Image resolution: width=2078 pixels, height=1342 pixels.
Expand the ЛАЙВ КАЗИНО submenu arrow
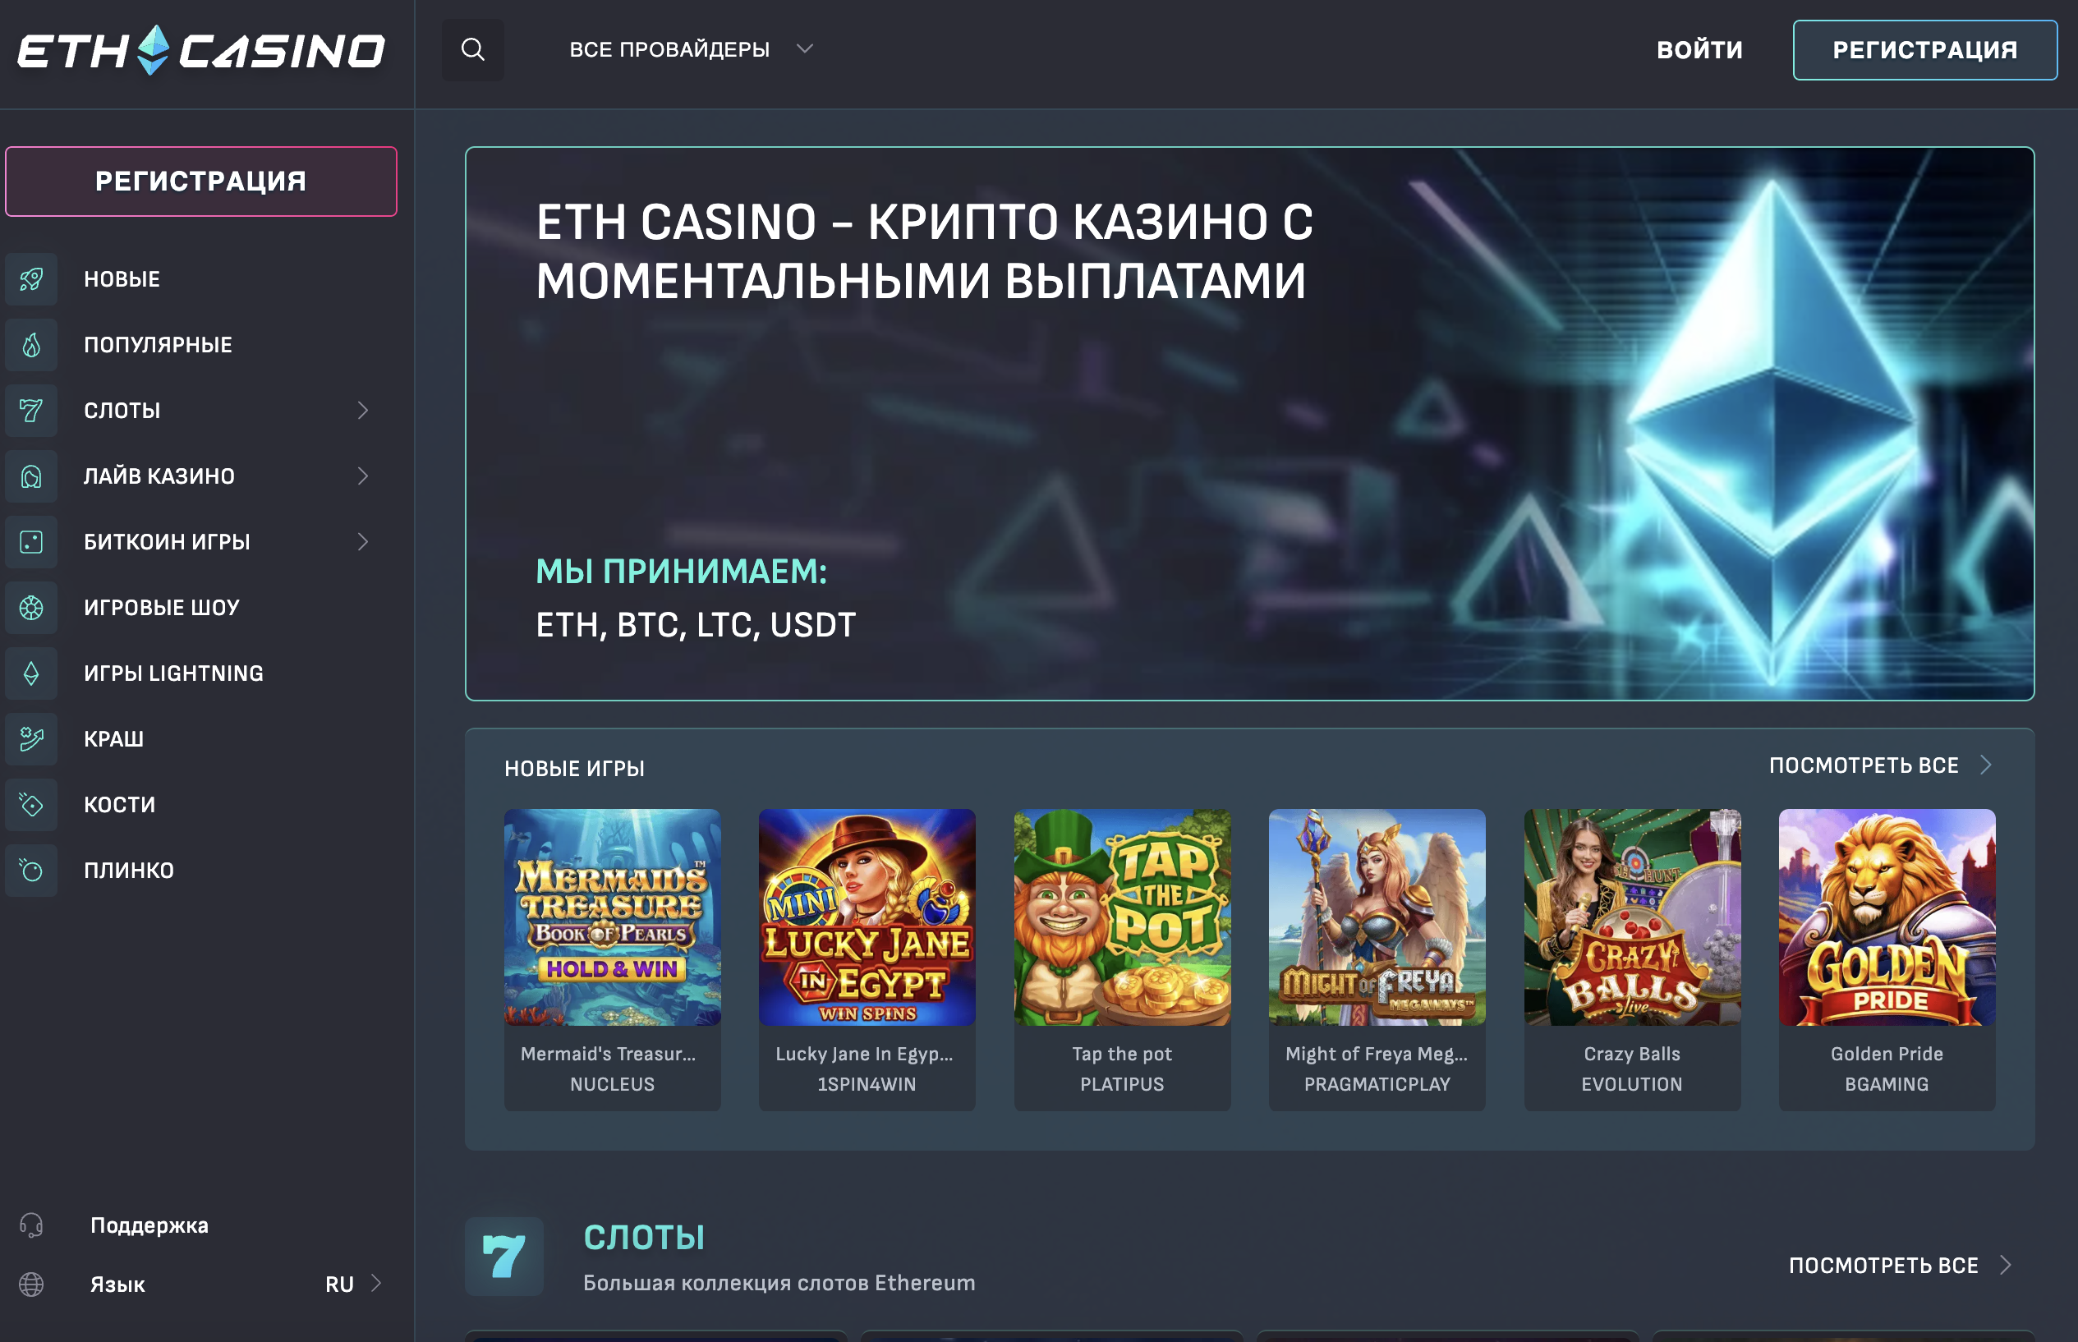click(x=363, y=476)
